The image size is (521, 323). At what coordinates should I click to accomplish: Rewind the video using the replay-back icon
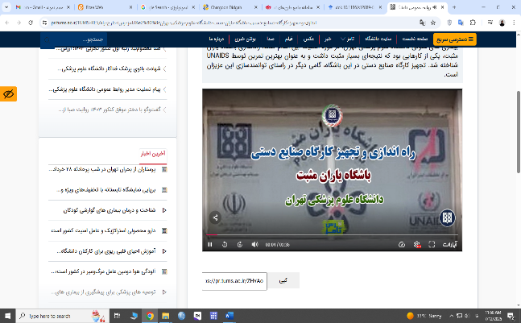pyautogui.click(x=225, y=245)
